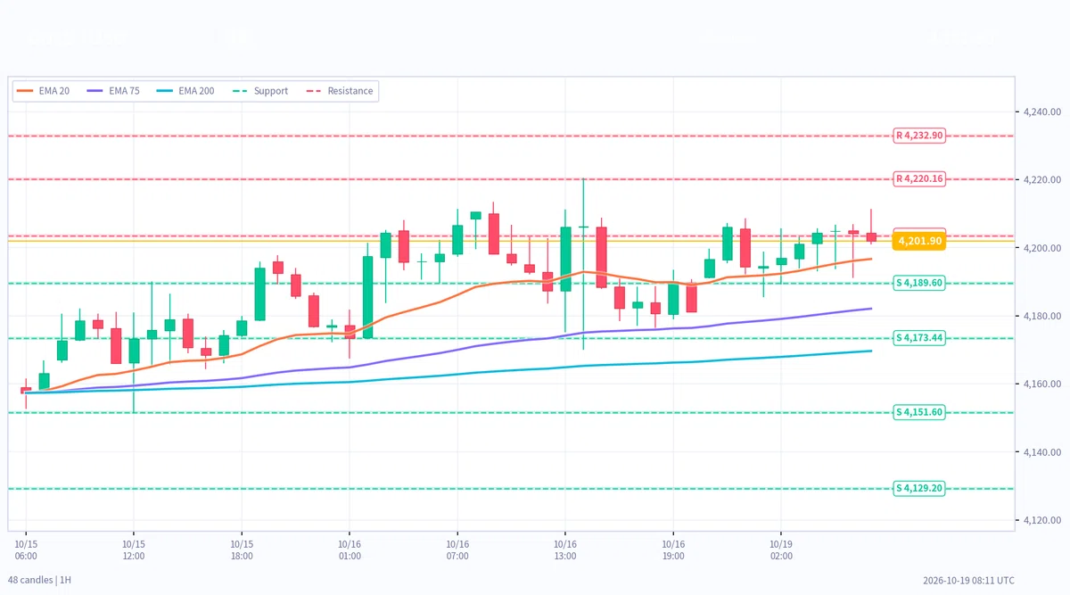Click the 4,180.00 price axis tick
Viewport: 1070px width, 595px height.
click(x=1042, y=316)
